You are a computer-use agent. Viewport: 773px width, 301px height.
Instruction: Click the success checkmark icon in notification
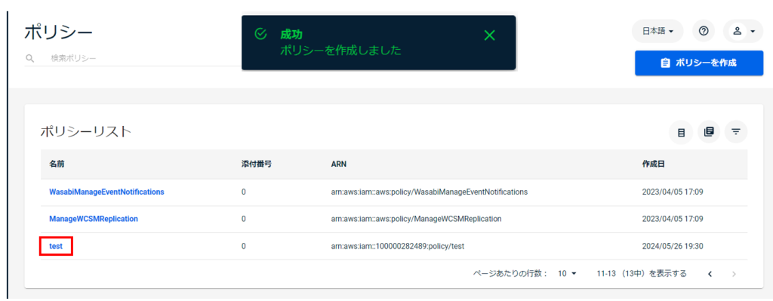pos(260,33)
